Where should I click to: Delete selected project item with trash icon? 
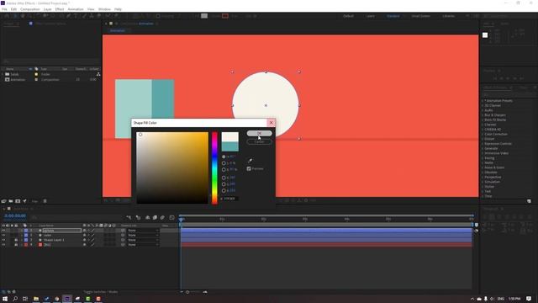coord(45,201)
